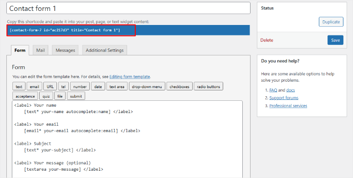The image size is (353, 178).
Task: Insert a drop-down menu tag
Action: [147, 87]
